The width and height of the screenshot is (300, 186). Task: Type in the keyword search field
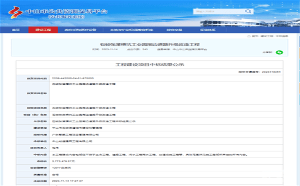click(x=217, y=11)
